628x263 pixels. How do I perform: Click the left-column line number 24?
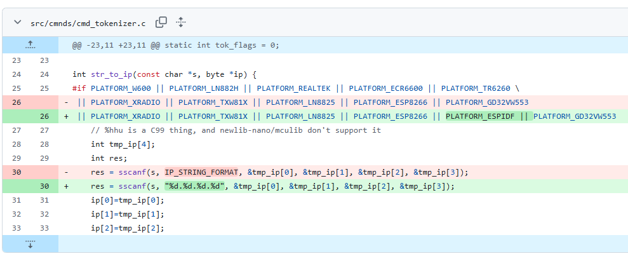pos(17,74)
